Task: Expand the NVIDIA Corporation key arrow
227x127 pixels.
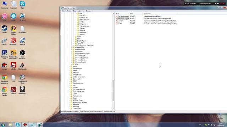Action: 69,77
